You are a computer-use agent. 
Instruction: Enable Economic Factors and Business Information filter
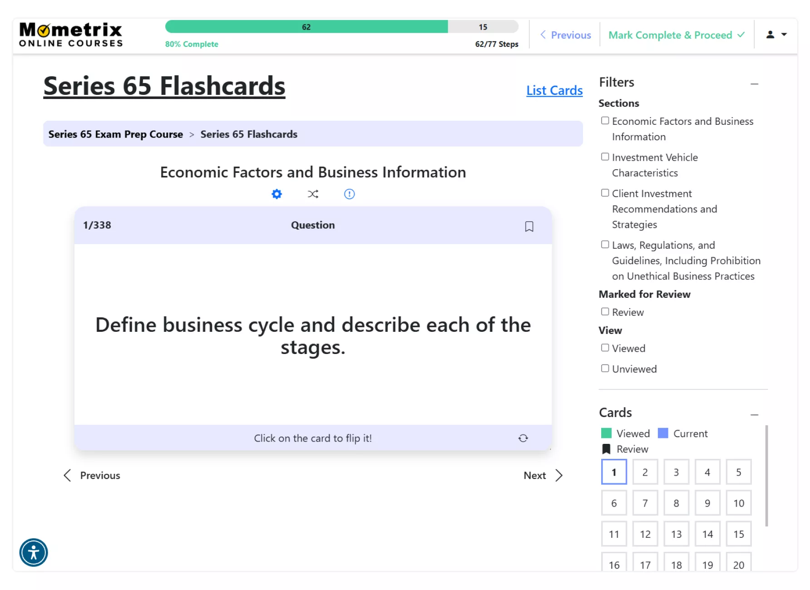click(605, 121)
